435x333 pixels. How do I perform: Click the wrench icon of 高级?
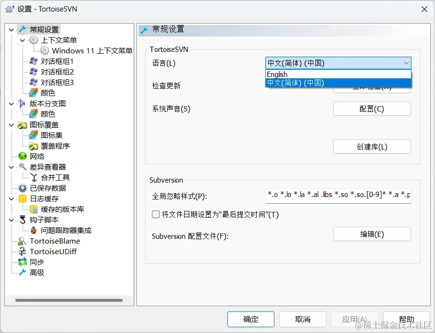pos(23,272)
